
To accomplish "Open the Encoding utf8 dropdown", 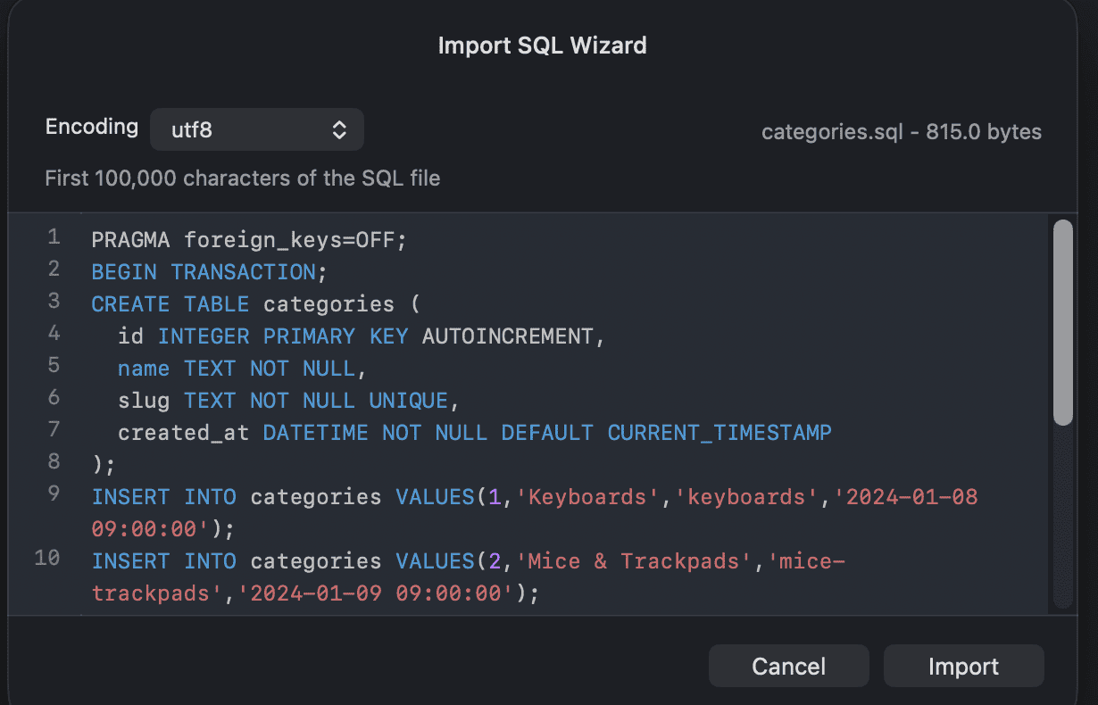I will [256, 130].
